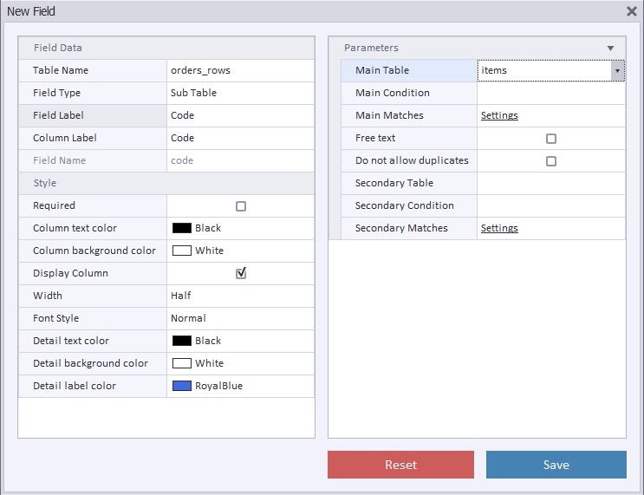The width and height of the screenshot is (644, 495).
Task: Save the new field
Action: pyautogui.click(x=556, y=465)
